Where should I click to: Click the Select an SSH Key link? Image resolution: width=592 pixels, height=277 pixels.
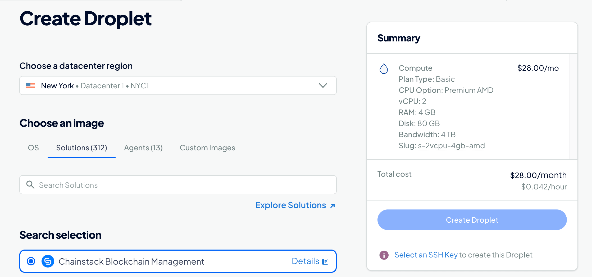pos(426,255)
